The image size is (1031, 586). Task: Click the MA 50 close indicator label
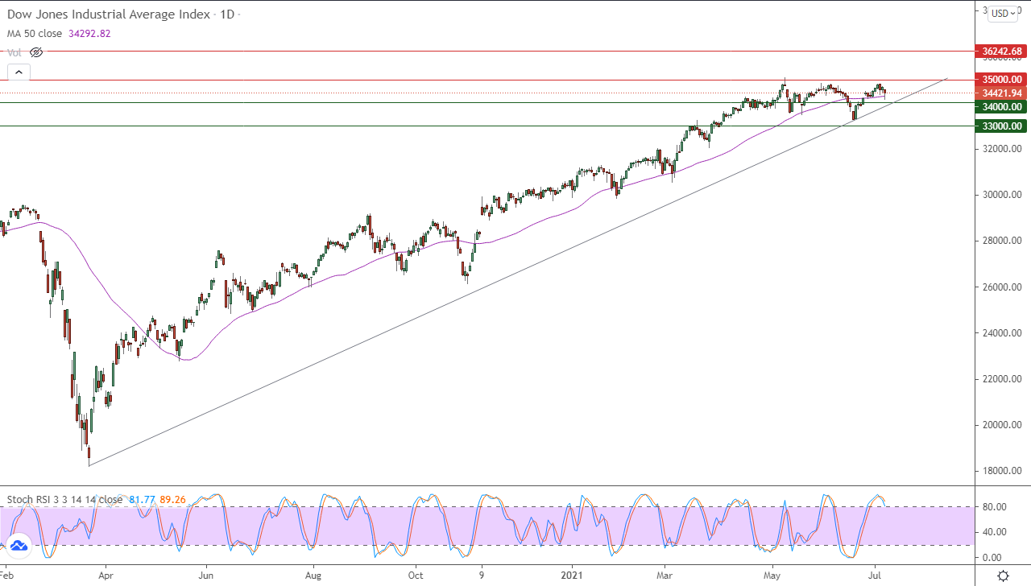(36, 33)
